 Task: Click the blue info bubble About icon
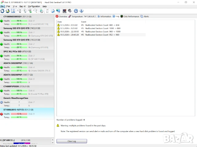click(x=81, y=11)
